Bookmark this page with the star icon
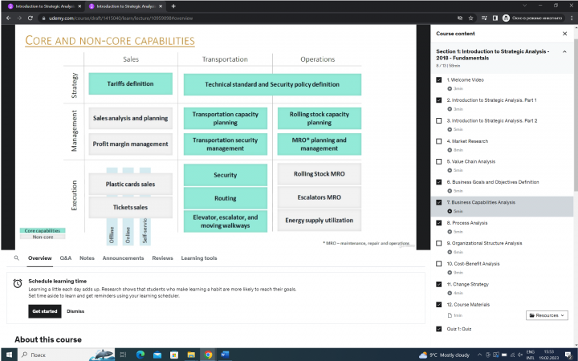The width and height of the screenshot is (578, 361). click(470, 18)
